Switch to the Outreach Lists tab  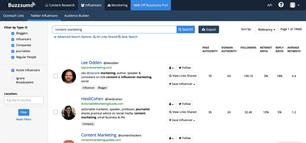[x=13, y=16]
